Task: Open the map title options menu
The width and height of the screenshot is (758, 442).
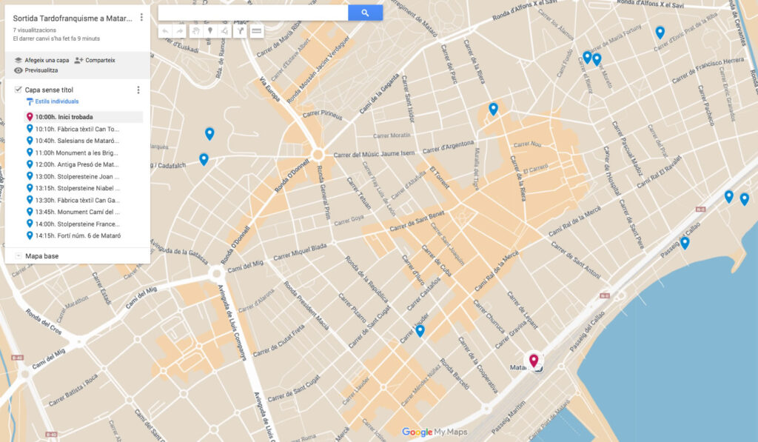Action: click(x=141, y=17)
